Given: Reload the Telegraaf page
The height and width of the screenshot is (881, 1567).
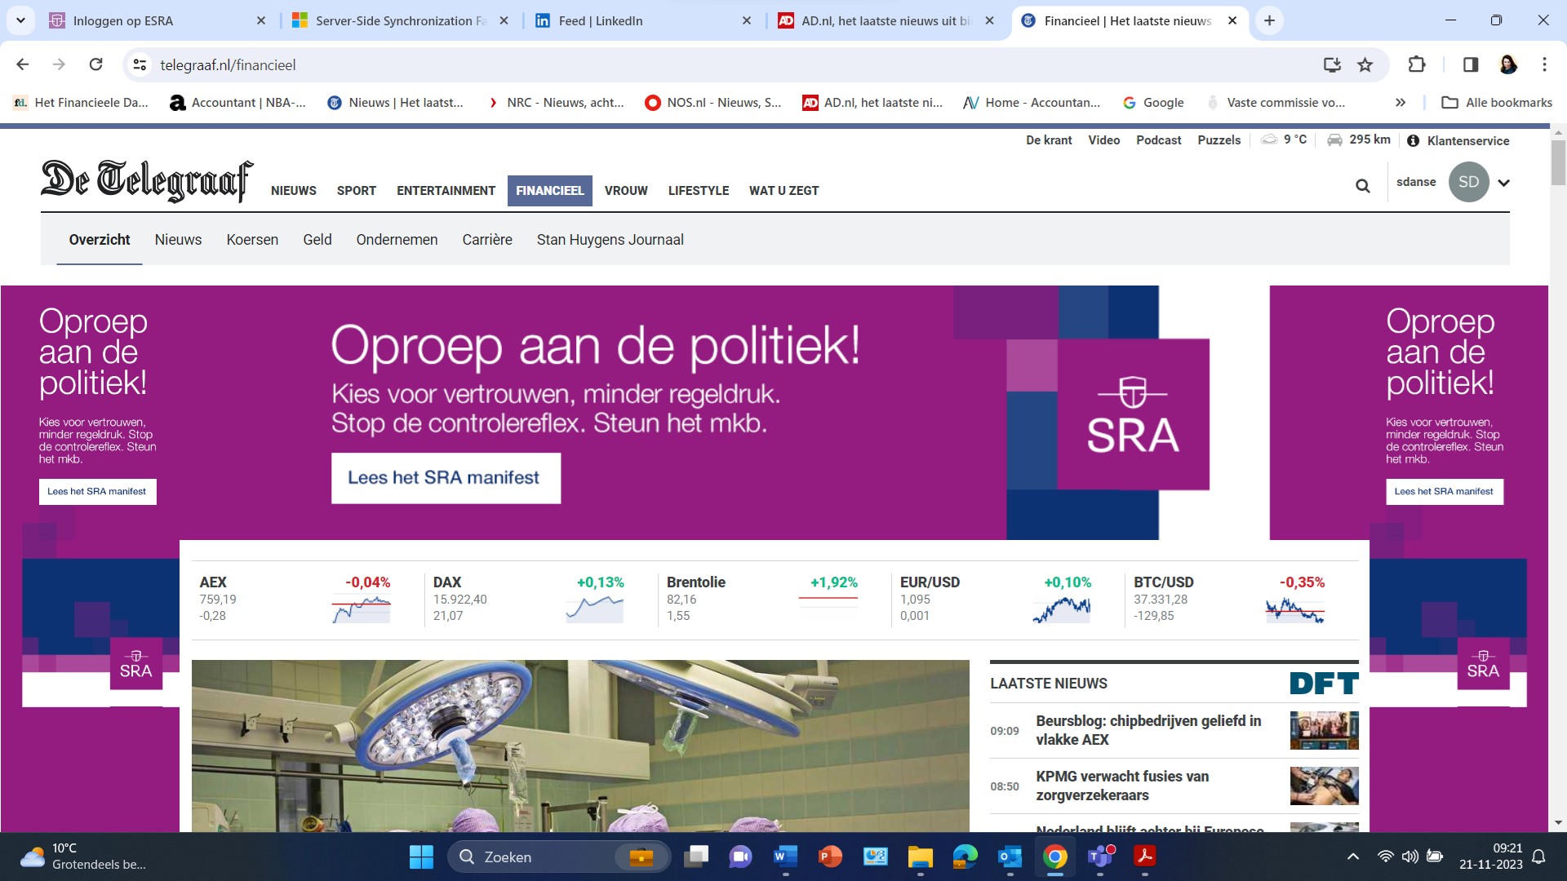Looking at the screenshot, I should click(x=95, y=64).
